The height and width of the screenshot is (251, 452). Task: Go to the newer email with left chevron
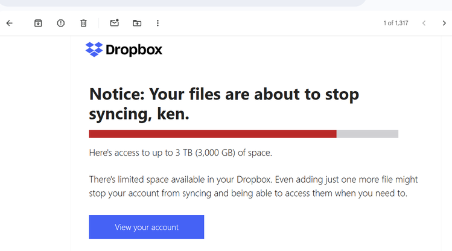click(424, 23)
